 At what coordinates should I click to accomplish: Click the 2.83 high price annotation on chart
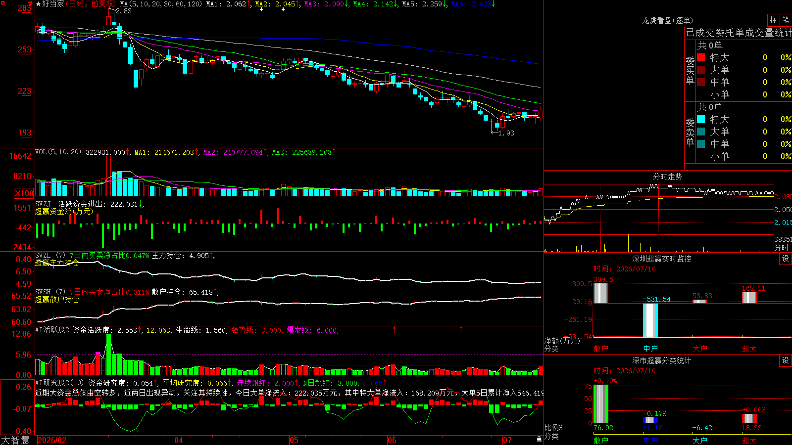coord(124,11)
